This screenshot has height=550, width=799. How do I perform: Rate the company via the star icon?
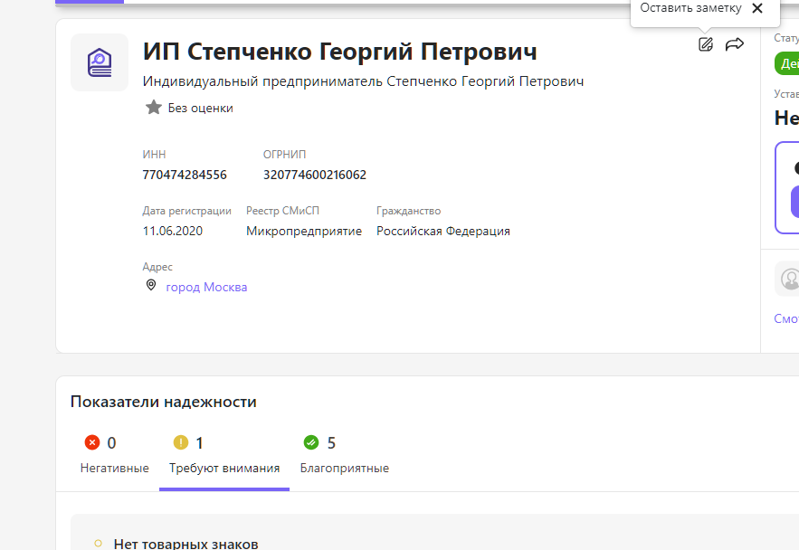(x=153, y=107)
